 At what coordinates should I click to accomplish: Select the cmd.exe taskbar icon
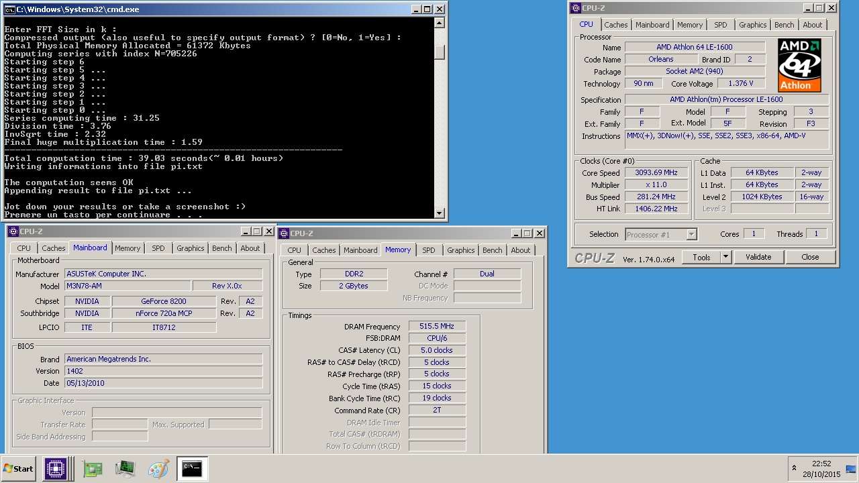(x=192, y=469)
